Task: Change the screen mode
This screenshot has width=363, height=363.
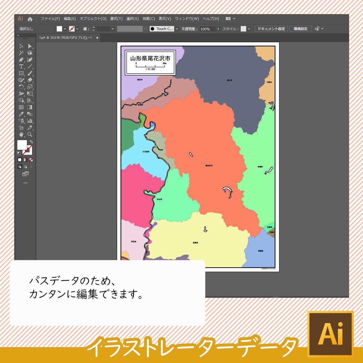Action: pos(26,174)
